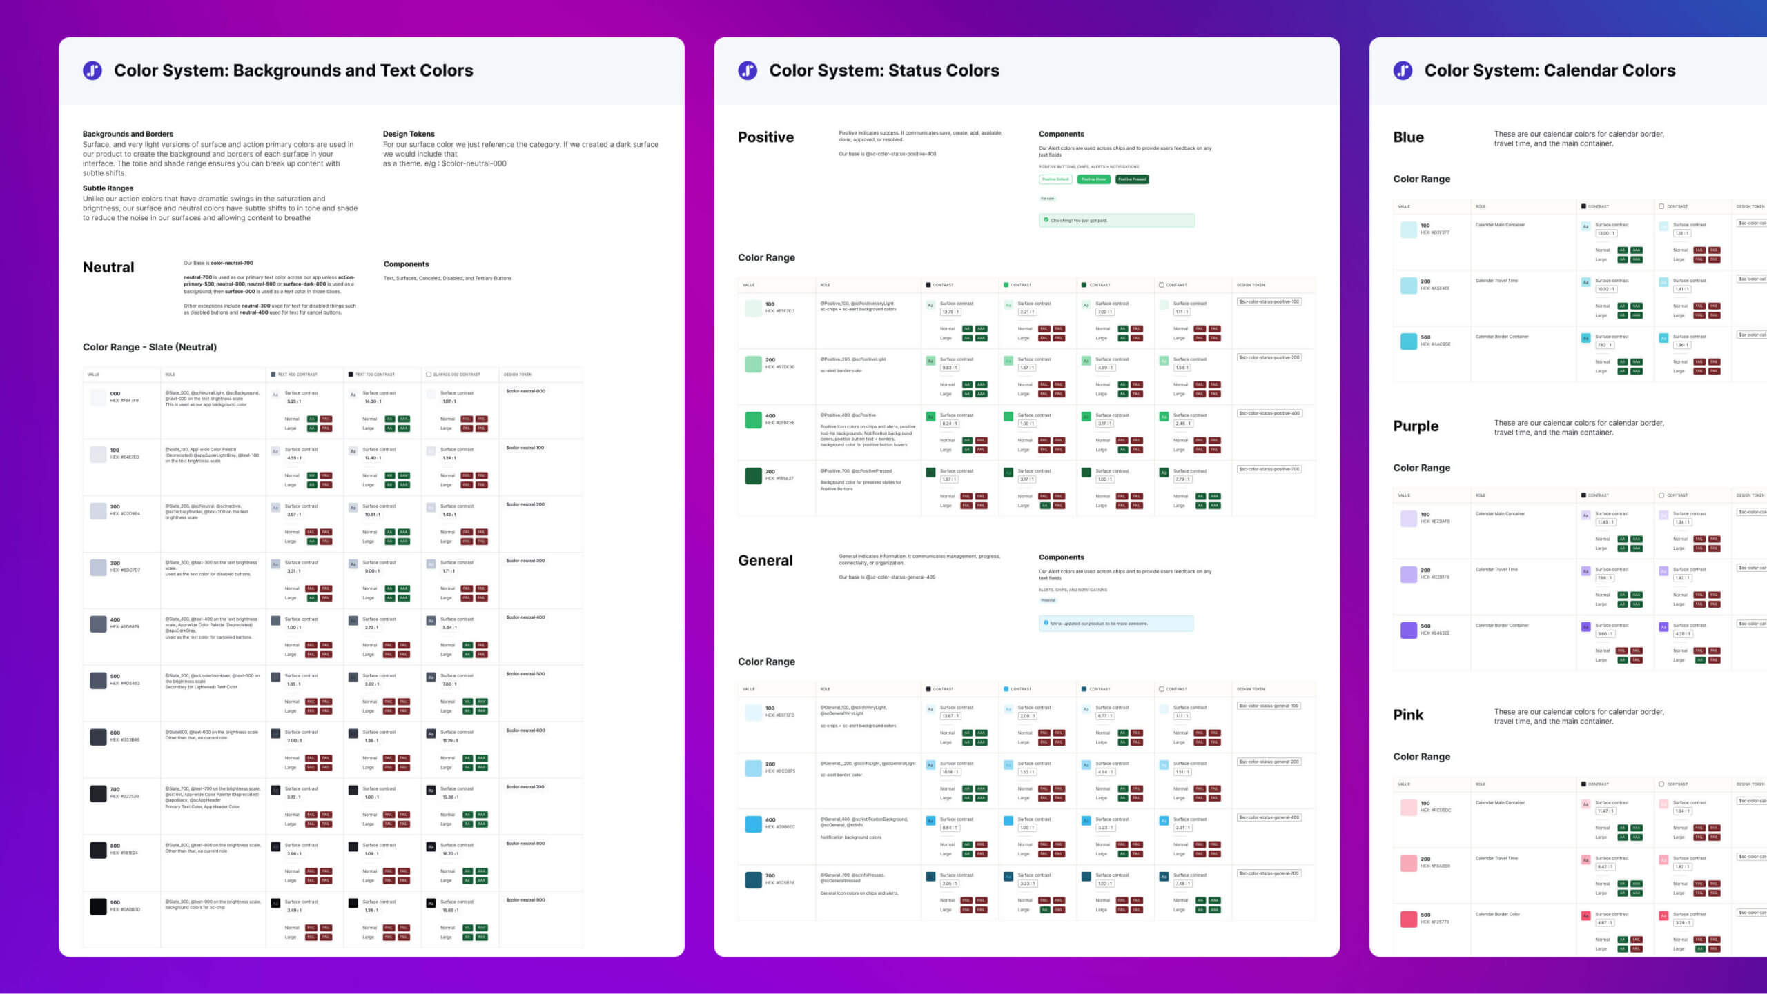Click the Text 400 Contrast header color square
Viewport: 1767px width, 994px height.
pyautogui.click(x=273, y=375)
